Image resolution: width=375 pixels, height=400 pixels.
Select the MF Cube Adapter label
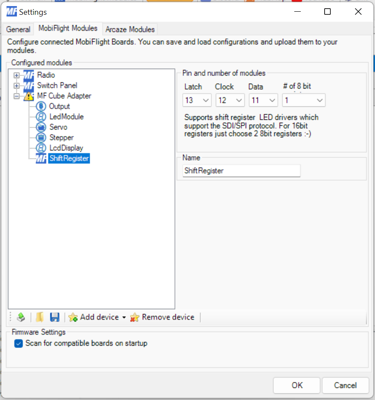64,96
